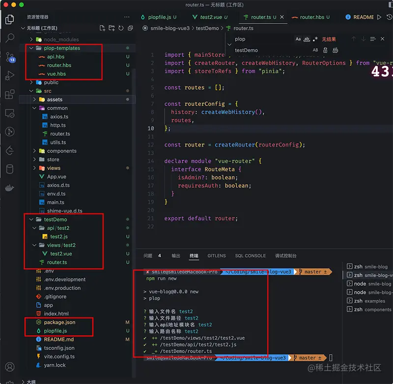
Task: Collapse all folders in Explorer
Action: click(x=130, y=28)
